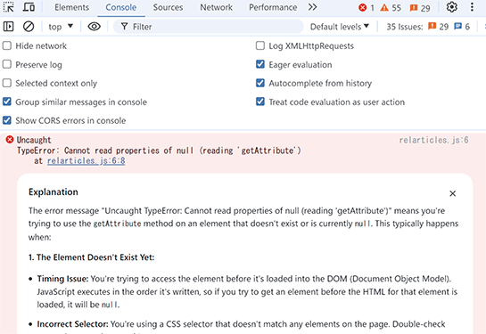Viewport: 486px width, 334px height.
Task: Open the three-dot customize menu
Action: (x=472, y=7)
